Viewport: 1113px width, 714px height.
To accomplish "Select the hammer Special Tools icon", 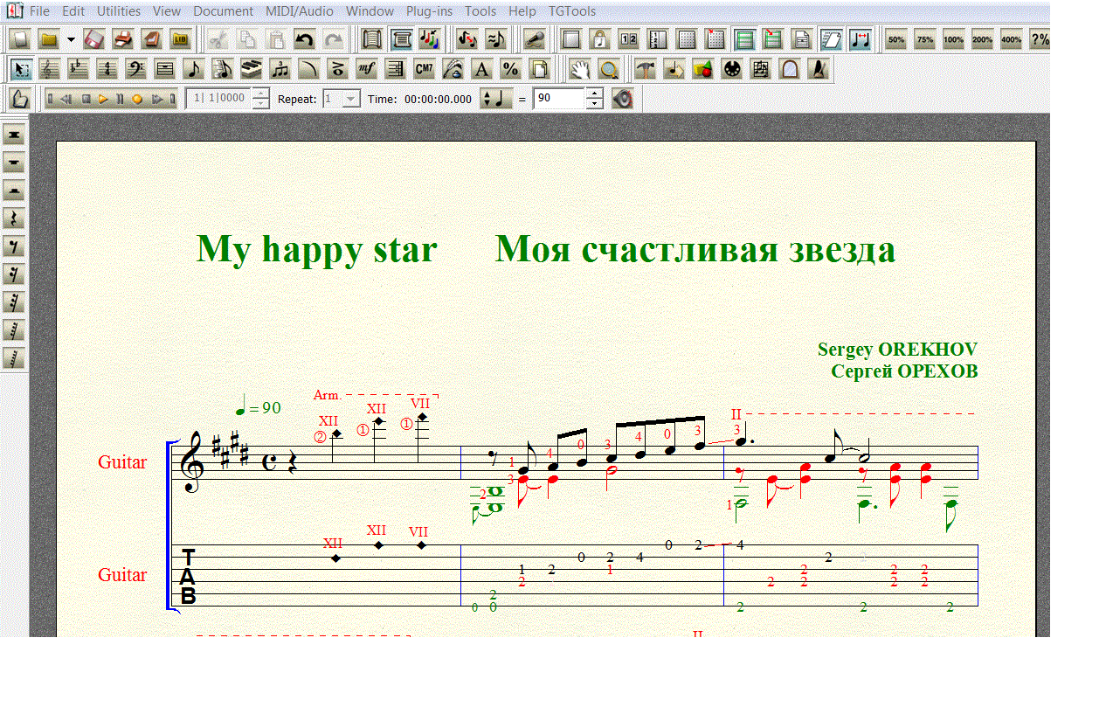I will pyautogui.click(x=646, y=69).
